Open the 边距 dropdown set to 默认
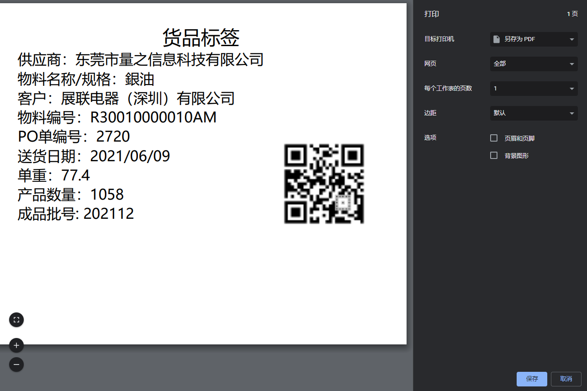 coord(534,113)
